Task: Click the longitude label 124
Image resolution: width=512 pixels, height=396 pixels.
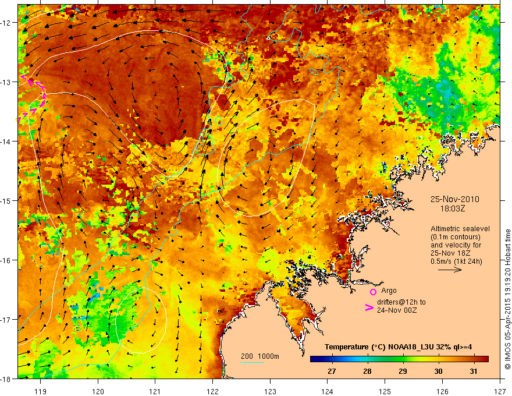Action: coord(328,391)
